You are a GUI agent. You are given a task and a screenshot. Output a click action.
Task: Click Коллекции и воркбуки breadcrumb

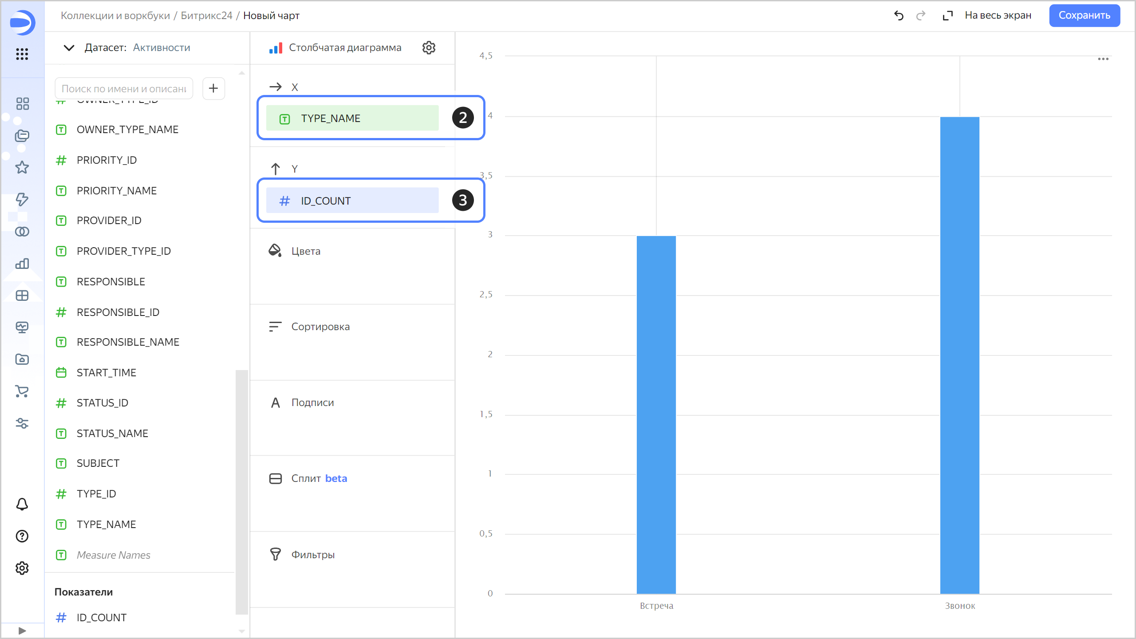coord(115,16)
